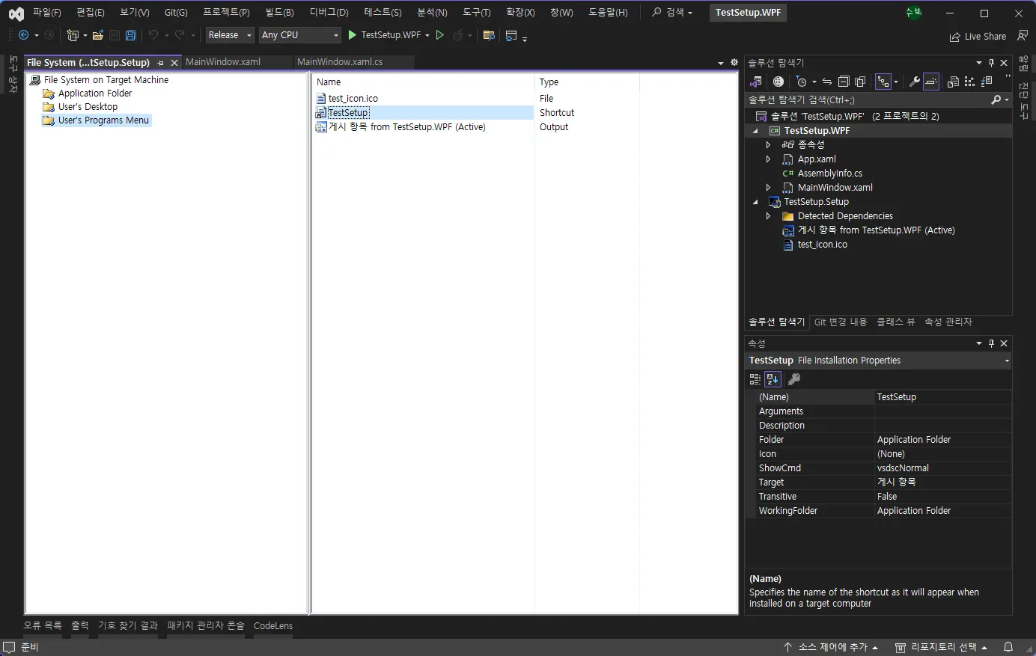This screenshot has width=1036, height=656.
Task: Click the navigate back arrow in toolbar
Action: pos(24,35)
